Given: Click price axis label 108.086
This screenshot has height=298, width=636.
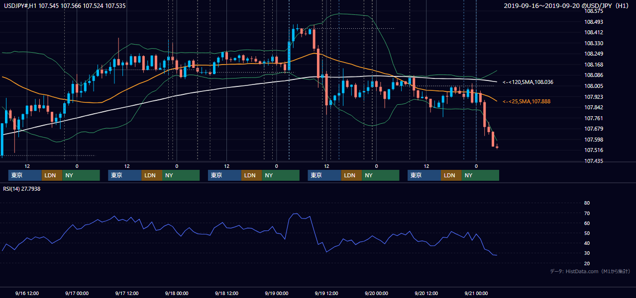Looking at the screenshot, I should (x=593, y=75).
